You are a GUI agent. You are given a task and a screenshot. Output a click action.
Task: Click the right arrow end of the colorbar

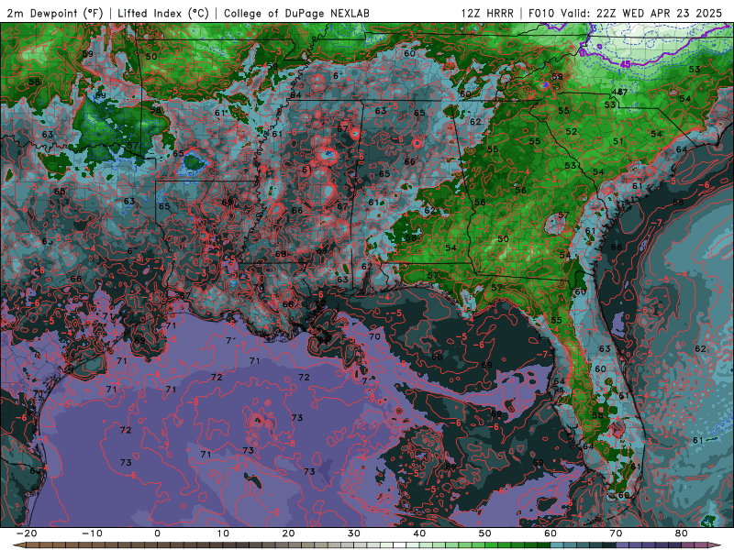tap(715, 545)
